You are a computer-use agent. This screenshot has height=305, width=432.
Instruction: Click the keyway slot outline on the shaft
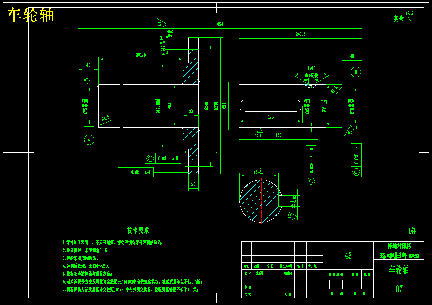tap(271, 106)
